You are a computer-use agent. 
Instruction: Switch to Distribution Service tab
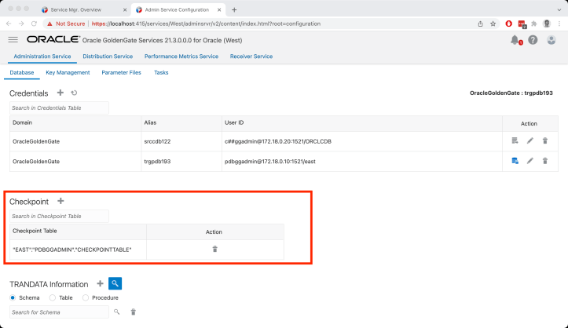[x=109, y=56]
